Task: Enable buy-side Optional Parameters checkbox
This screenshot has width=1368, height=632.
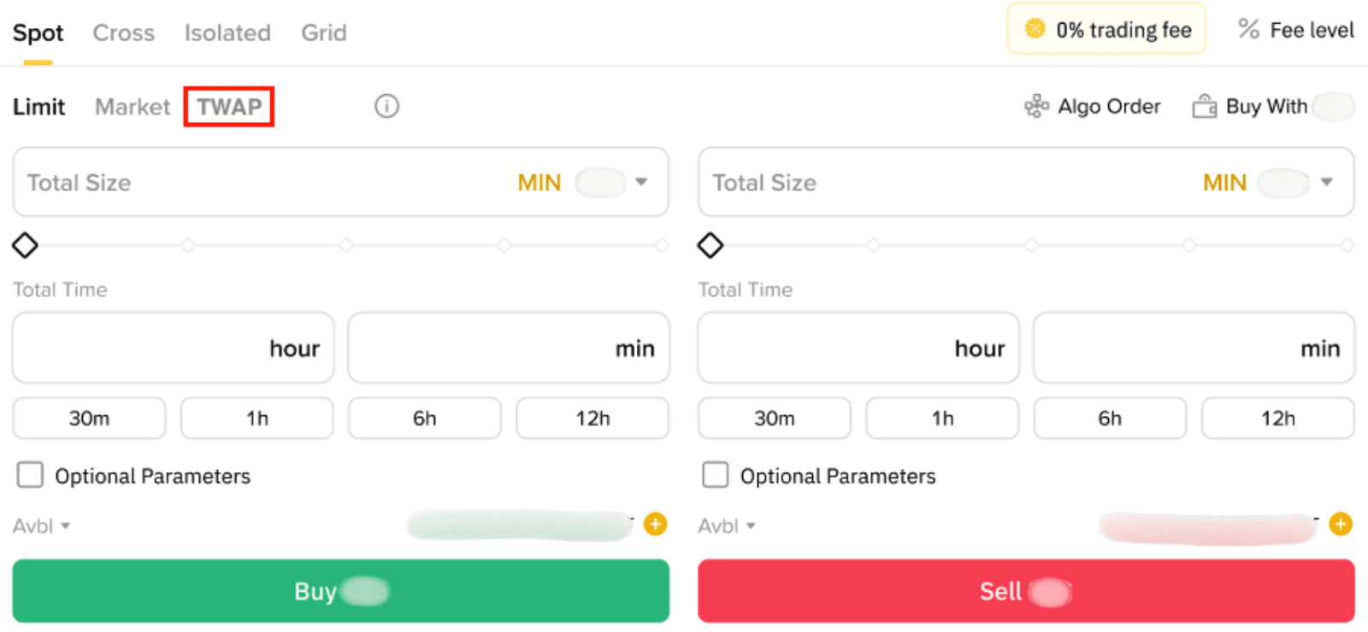Action: point(31,475)
